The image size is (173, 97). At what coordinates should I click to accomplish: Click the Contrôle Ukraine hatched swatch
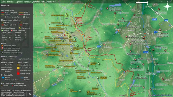click(x=18, y=65)
